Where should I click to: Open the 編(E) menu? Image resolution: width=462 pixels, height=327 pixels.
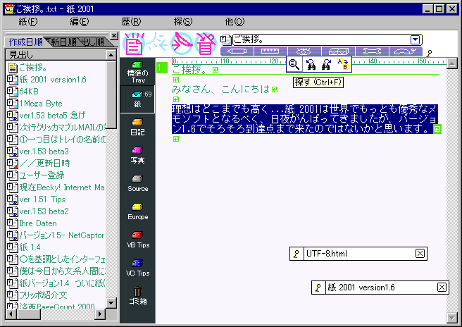(80, 22)
